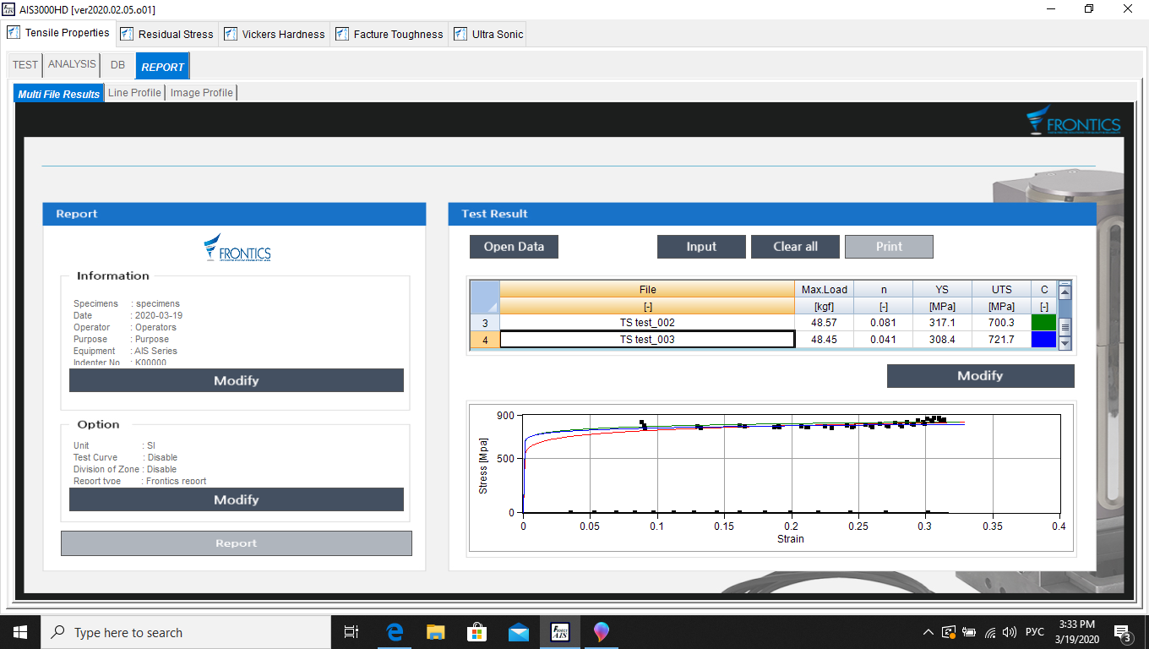
Task: Open the Windows Start menu
Action: 20,632
